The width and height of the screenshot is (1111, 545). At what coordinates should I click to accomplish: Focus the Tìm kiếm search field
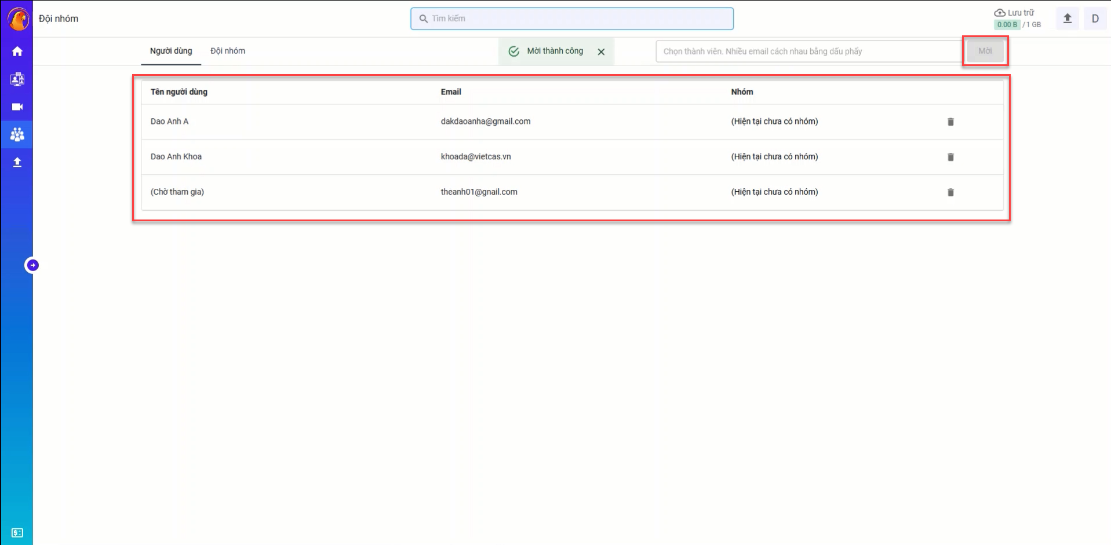click(572, 19)
